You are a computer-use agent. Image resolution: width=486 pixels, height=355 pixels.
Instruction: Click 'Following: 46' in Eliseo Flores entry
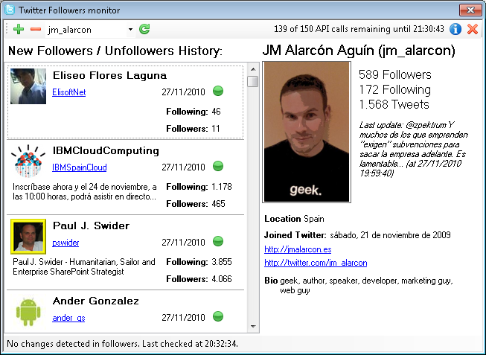tap(194, 112)
